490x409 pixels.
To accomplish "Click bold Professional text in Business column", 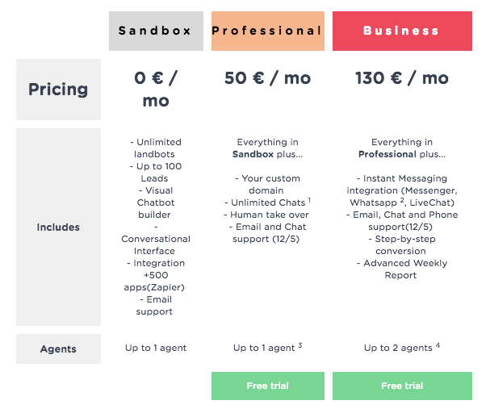I will [x=387, y=154].
